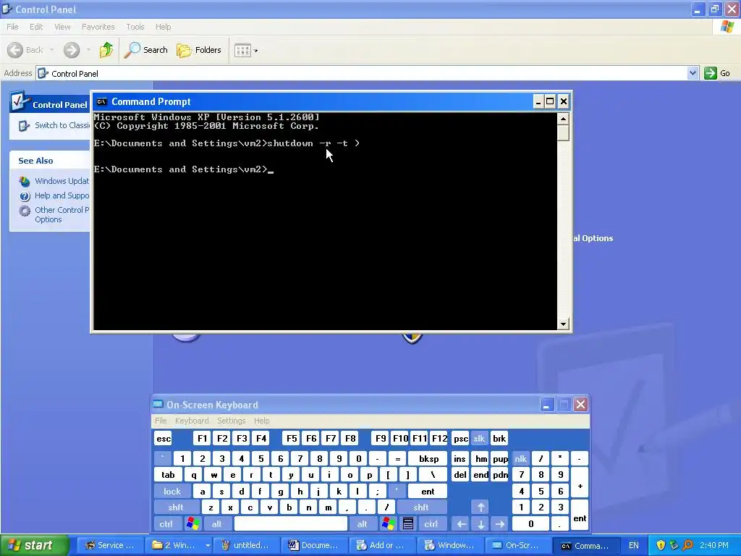The image size is (741, 556).
Task: Click the left Windows logo key
Action: (192, 524)
